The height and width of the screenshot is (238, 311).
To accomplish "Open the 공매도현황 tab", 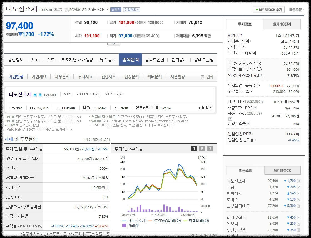I will [204, 60].
